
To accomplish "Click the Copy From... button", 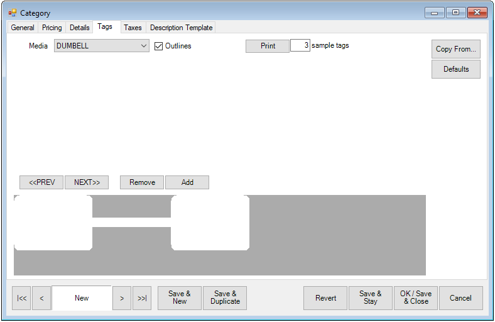I will [x=456, y=49].
